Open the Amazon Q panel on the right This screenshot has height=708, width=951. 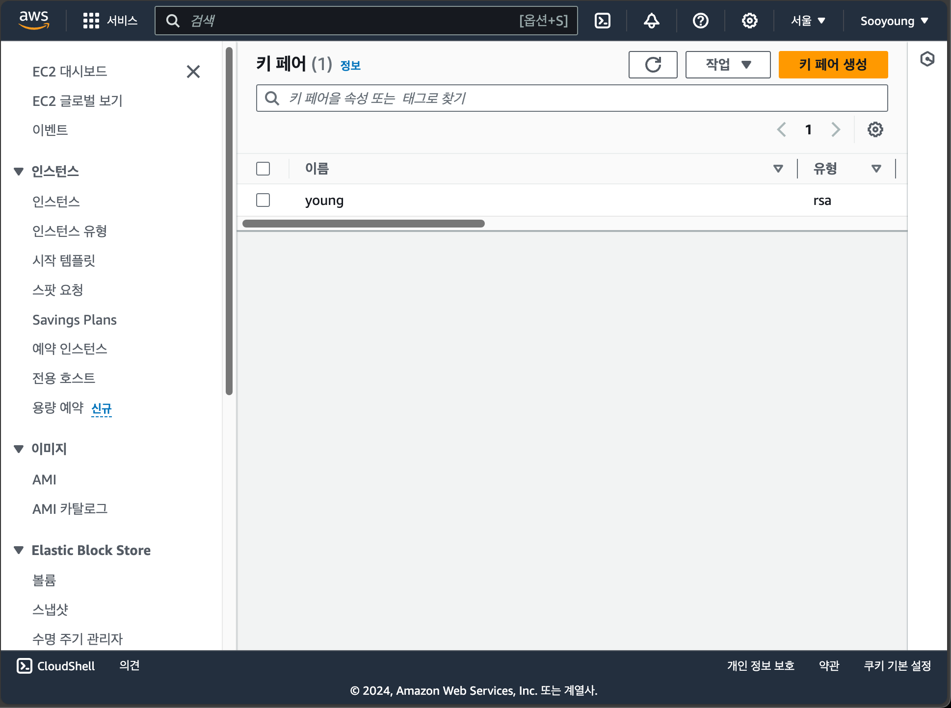[927, 60]
